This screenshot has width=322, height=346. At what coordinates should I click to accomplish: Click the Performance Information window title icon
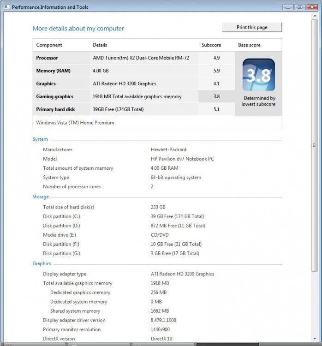[7, 7]
